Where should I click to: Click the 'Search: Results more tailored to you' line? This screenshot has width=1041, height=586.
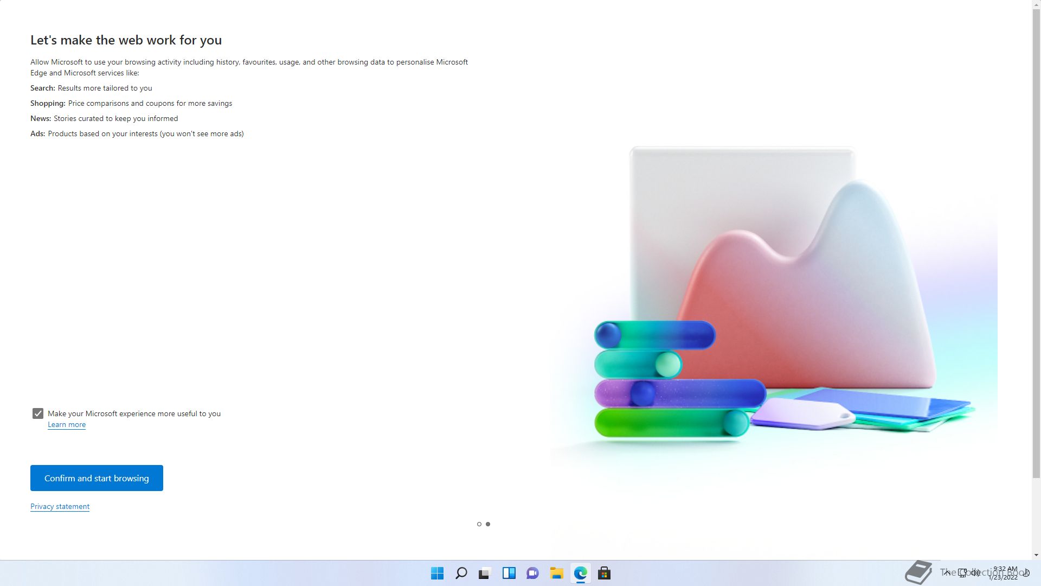tap(91, 88)
